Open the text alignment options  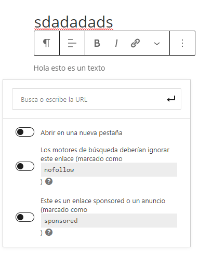pyautogui.click(x=72, y=43)
